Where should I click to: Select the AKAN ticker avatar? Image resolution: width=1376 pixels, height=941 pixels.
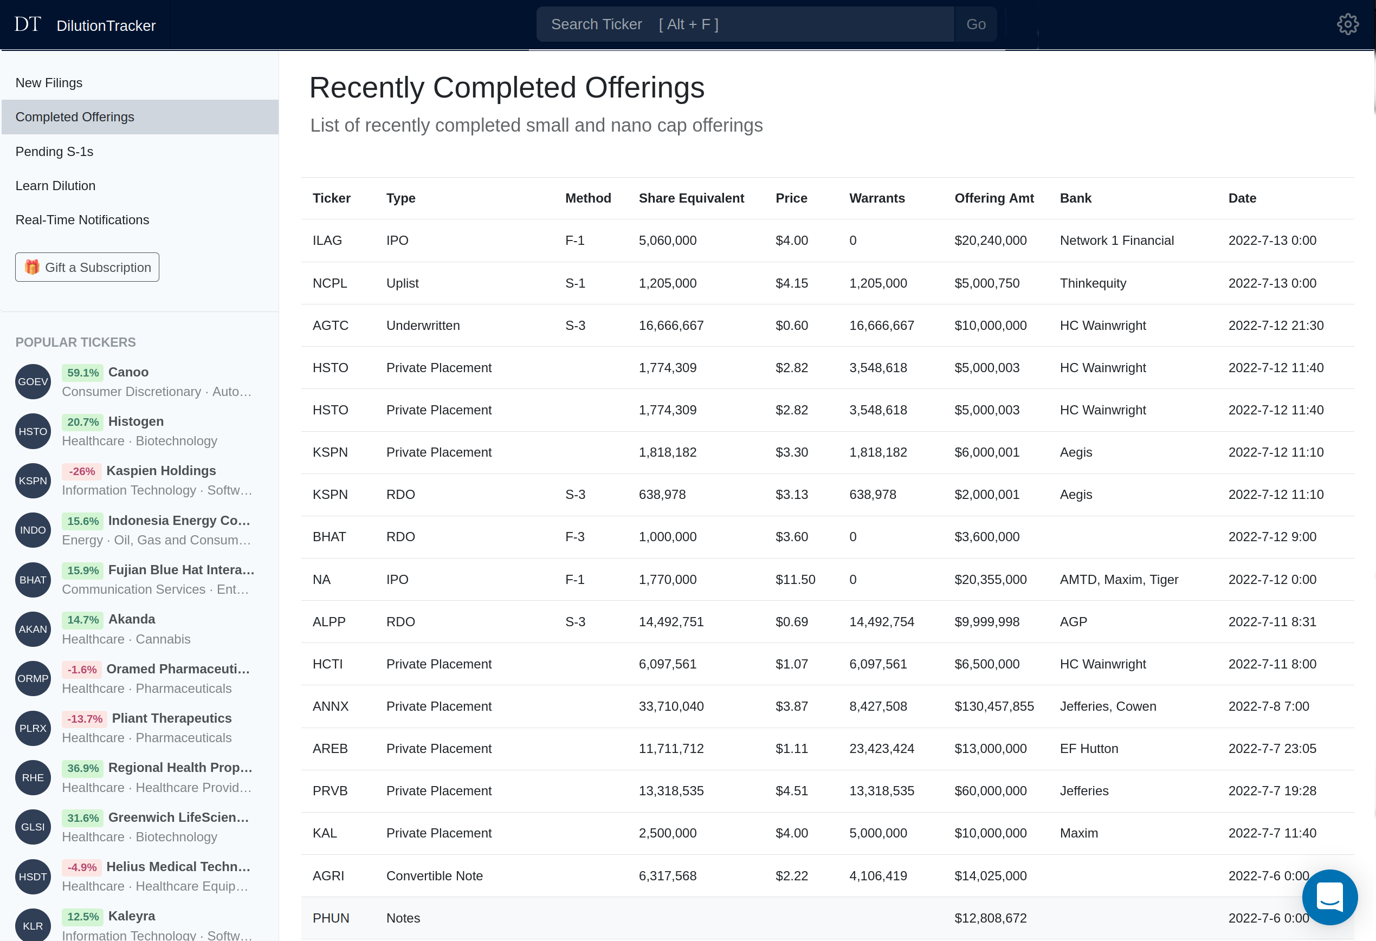click(33, 629)
